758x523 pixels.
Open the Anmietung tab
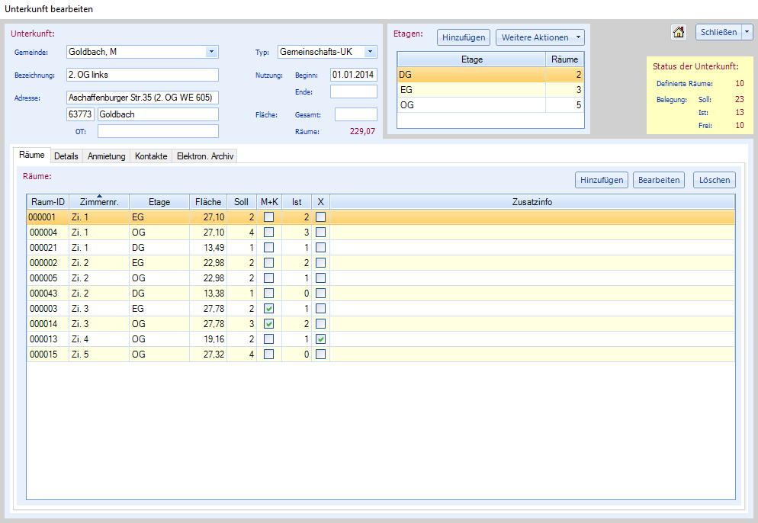tap(106, 156)
